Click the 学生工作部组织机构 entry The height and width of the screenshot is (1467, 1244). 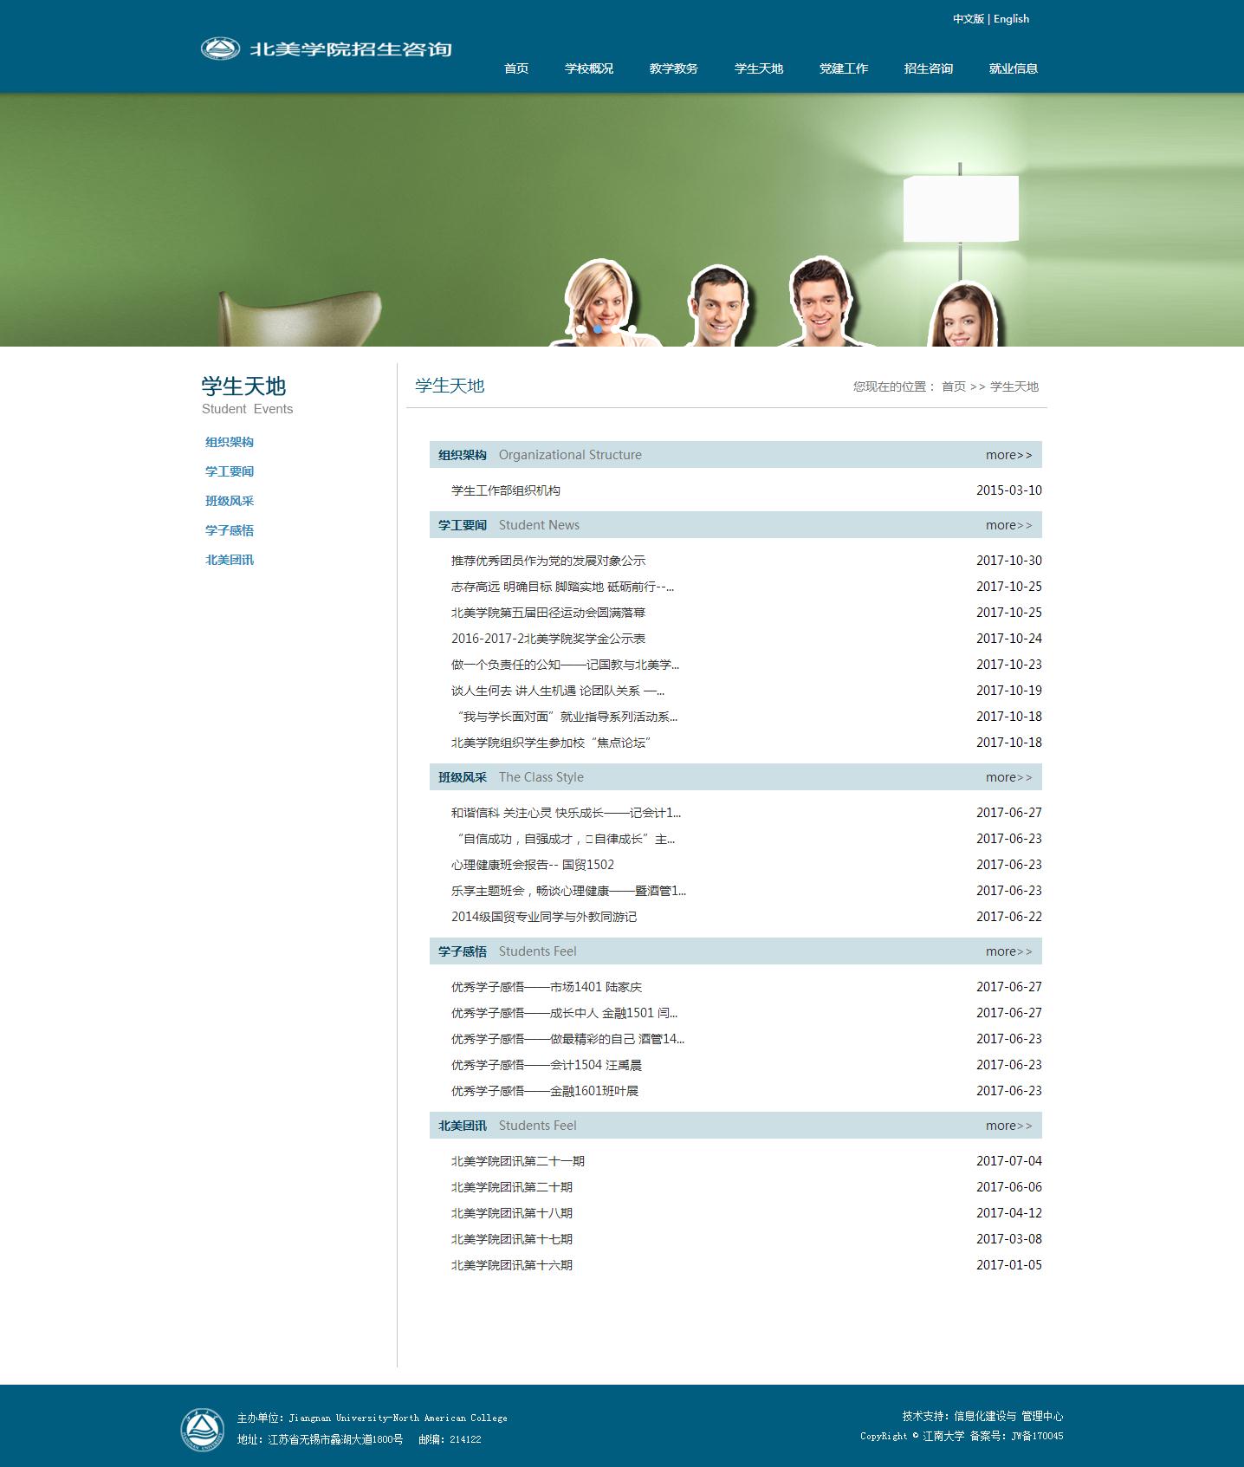(505, 490)
